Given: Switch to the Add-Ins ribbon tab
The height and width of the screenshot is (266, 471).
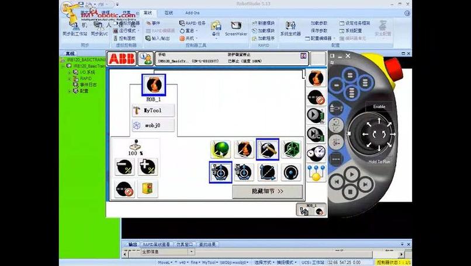Looking at the screenshot, I should pyautogui.click(x=192, y=13).
